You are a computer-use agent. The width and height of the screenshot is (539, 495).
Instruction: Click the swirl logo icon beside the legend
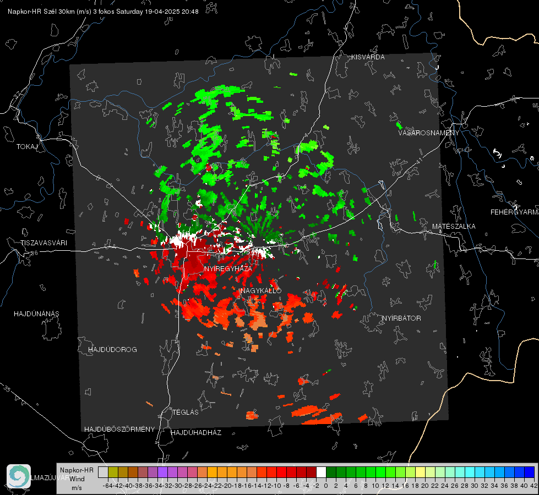(19, 476)
